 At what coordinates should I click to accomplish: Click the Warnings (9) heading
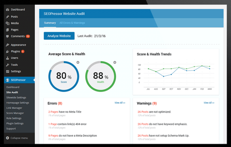click(147, 103)
